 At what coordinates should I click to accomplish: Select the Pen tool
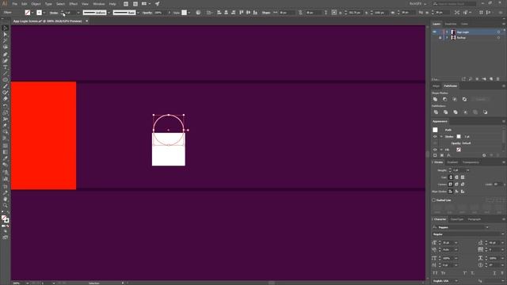coord(6,54)
